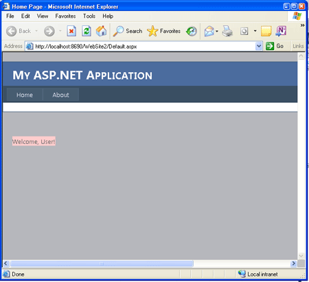Open the Favorites star panel
Screen dimensions: 309x282
163,31
